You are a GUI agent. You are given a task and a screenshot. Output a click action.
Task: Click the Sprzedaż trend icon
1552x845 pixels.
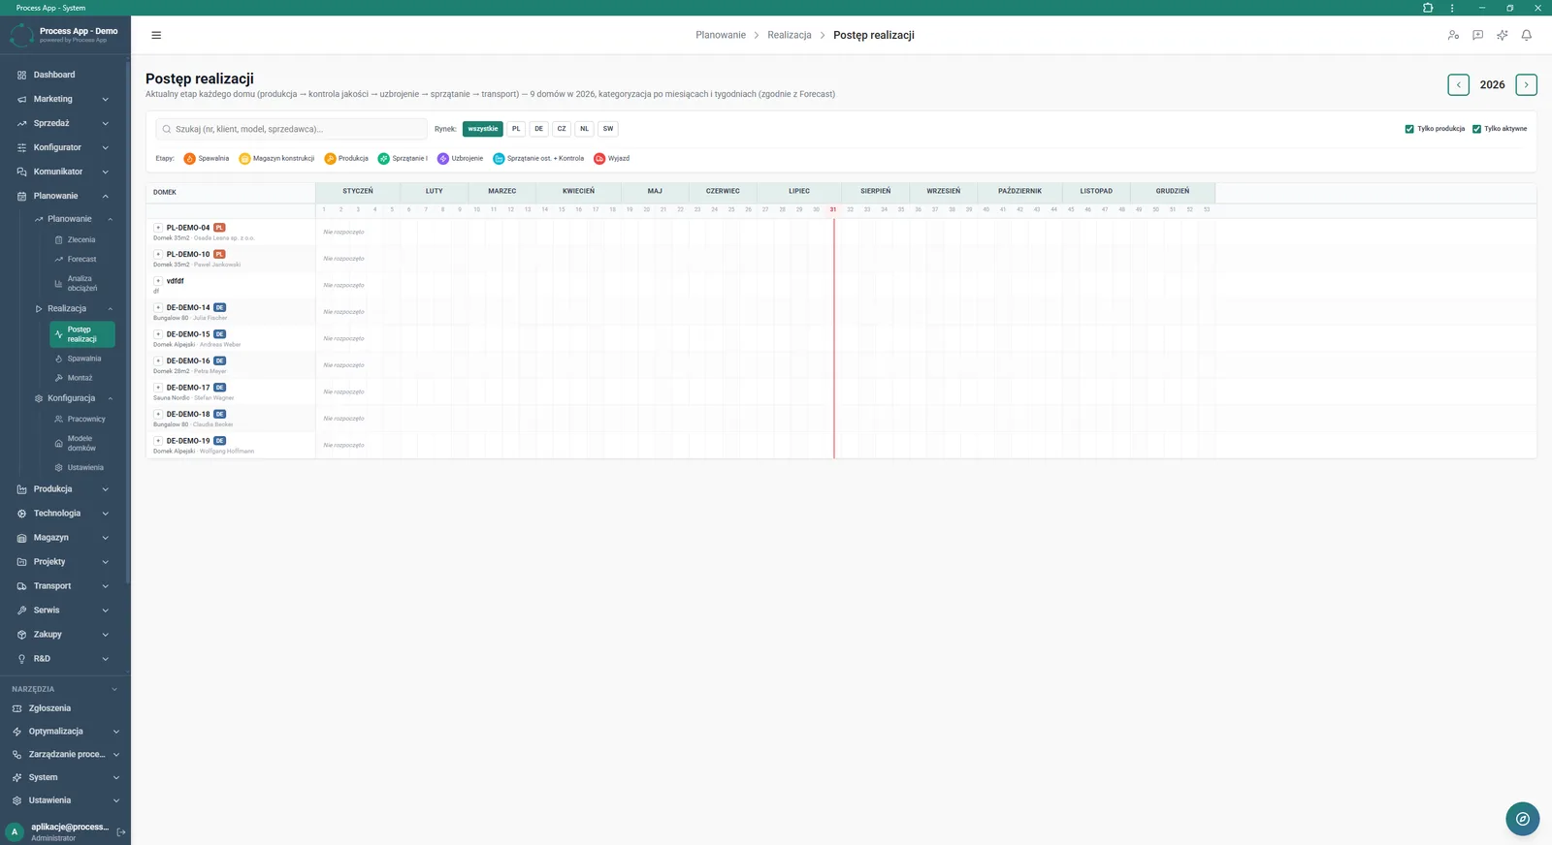(x=21, y=123)
